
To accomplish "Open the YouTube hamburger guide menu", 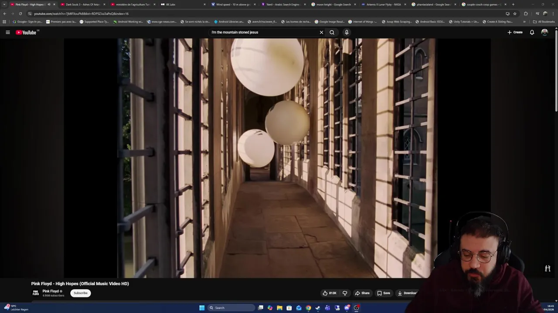I will point(7,32).
